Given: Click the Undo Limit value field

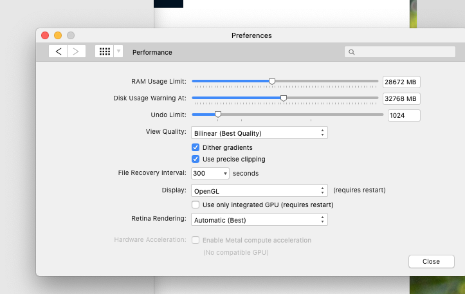Looking at the screenshot, I should click(404, 115).
